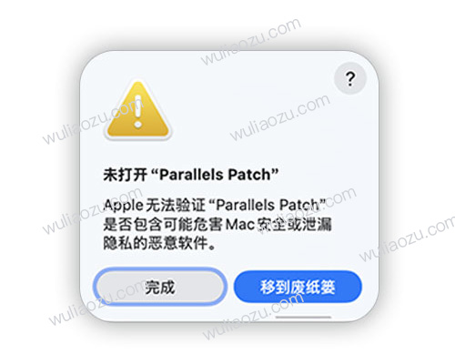
Task: Click the 未打开 characters in the title
Action: [x=125, y=175]
